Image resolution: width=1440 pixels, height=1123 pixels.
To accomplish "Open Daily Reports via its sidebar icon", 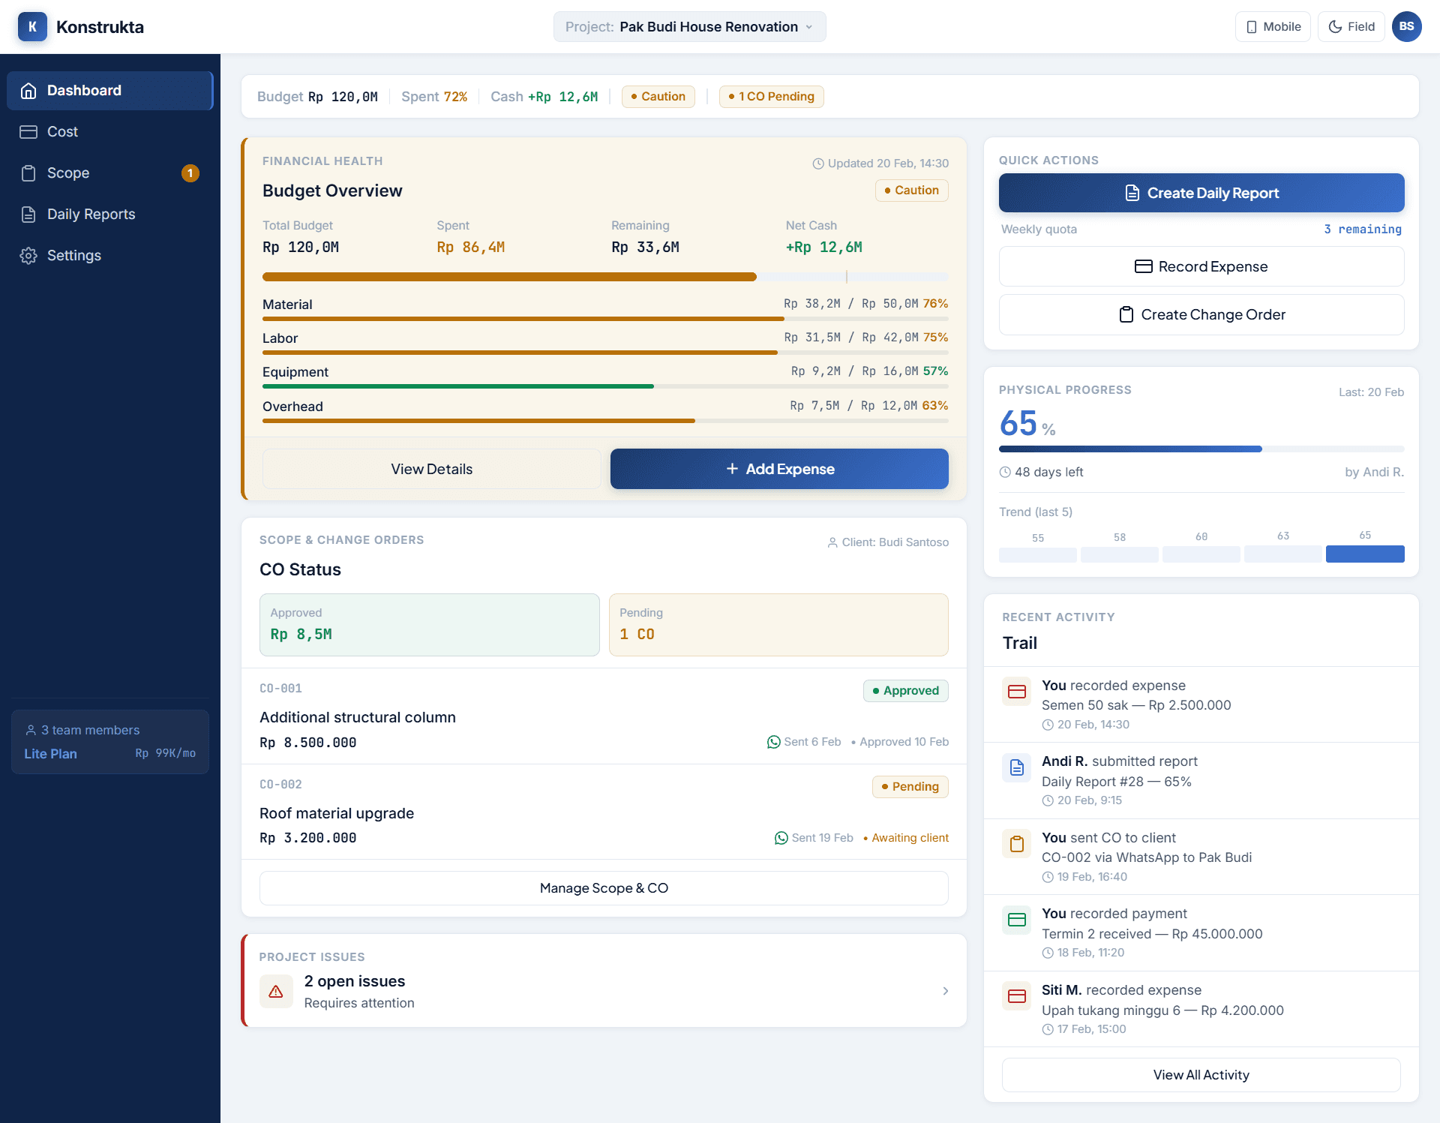I will click(28, 214).
